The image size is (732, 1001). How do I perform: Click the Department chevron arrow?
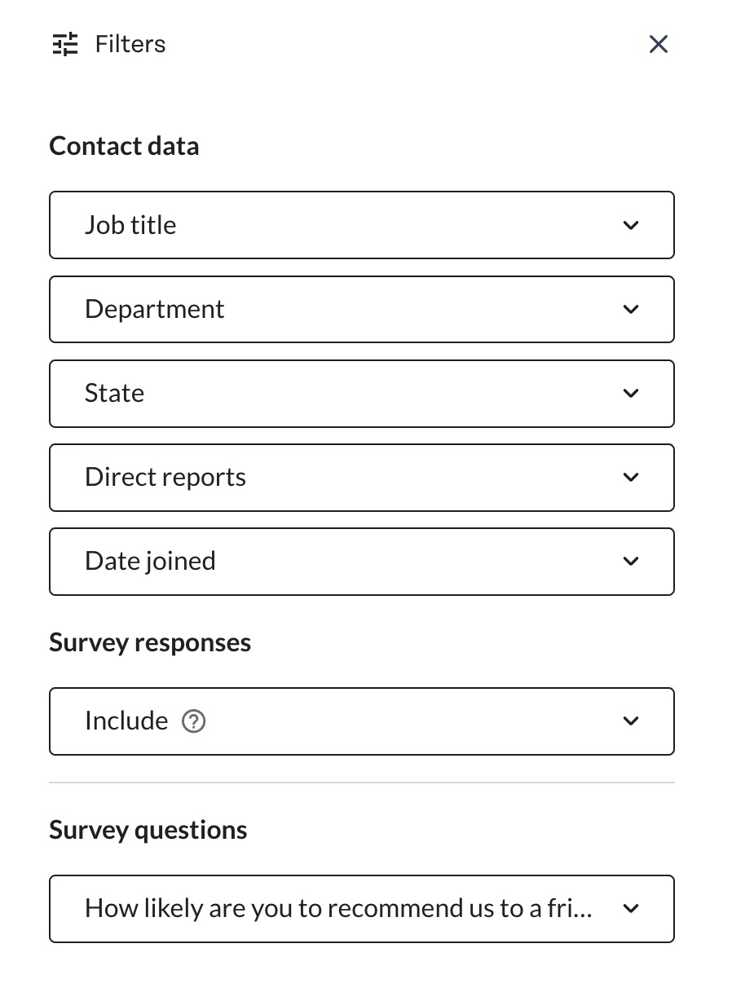(631, 309)
